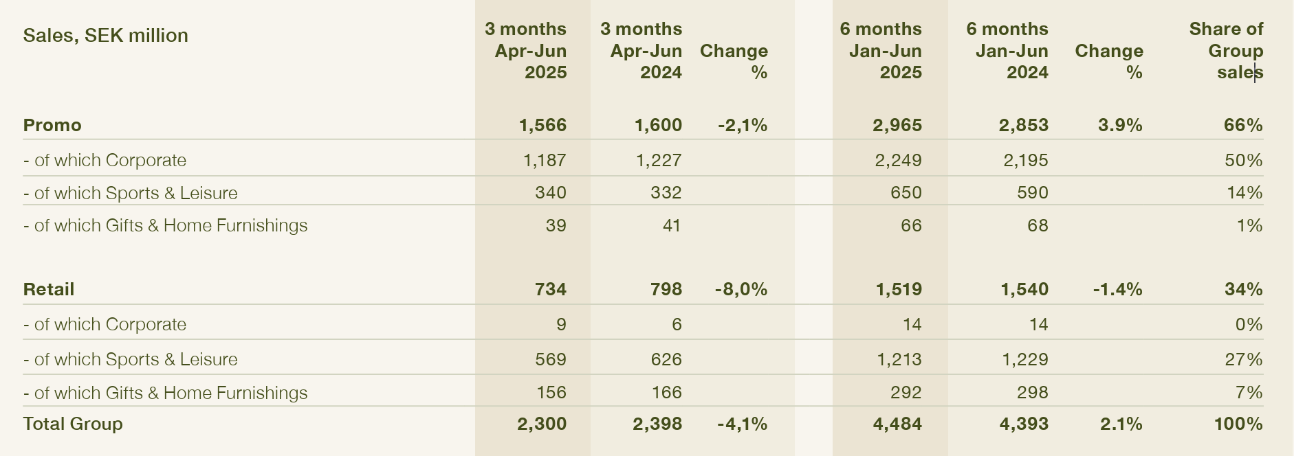
Task: Select the Total Group 4,484 value
Action: [x=897, y=424]
